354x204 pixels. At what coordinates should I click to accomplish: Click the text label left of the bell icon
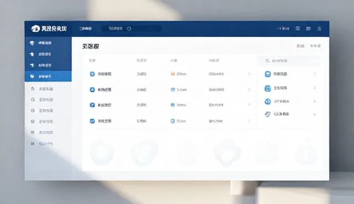click(283, 28)
